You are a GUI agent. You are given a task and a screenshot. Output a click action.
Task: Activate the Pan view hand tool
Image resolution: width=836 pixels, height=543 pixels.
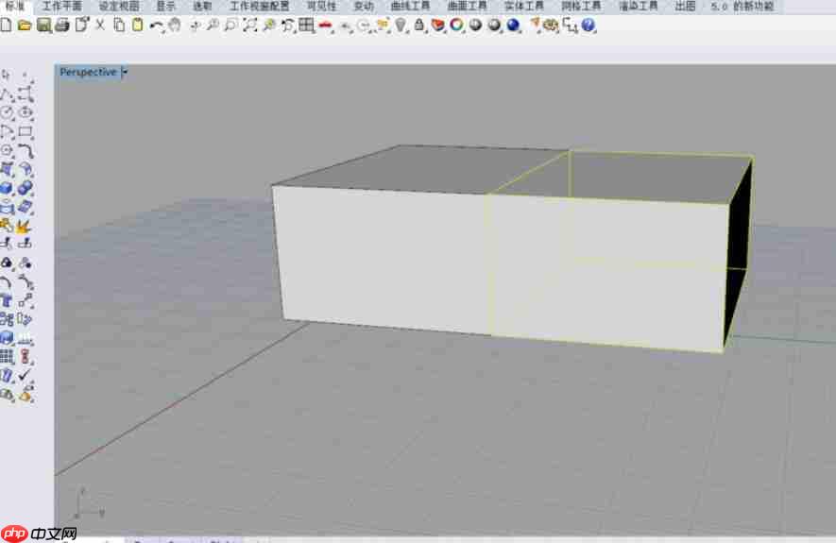click(x=175, y=25)
